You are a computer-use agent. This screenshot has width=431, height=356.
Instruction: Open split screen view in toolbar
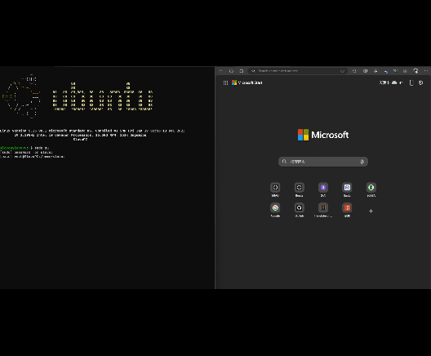pos(365,71)
